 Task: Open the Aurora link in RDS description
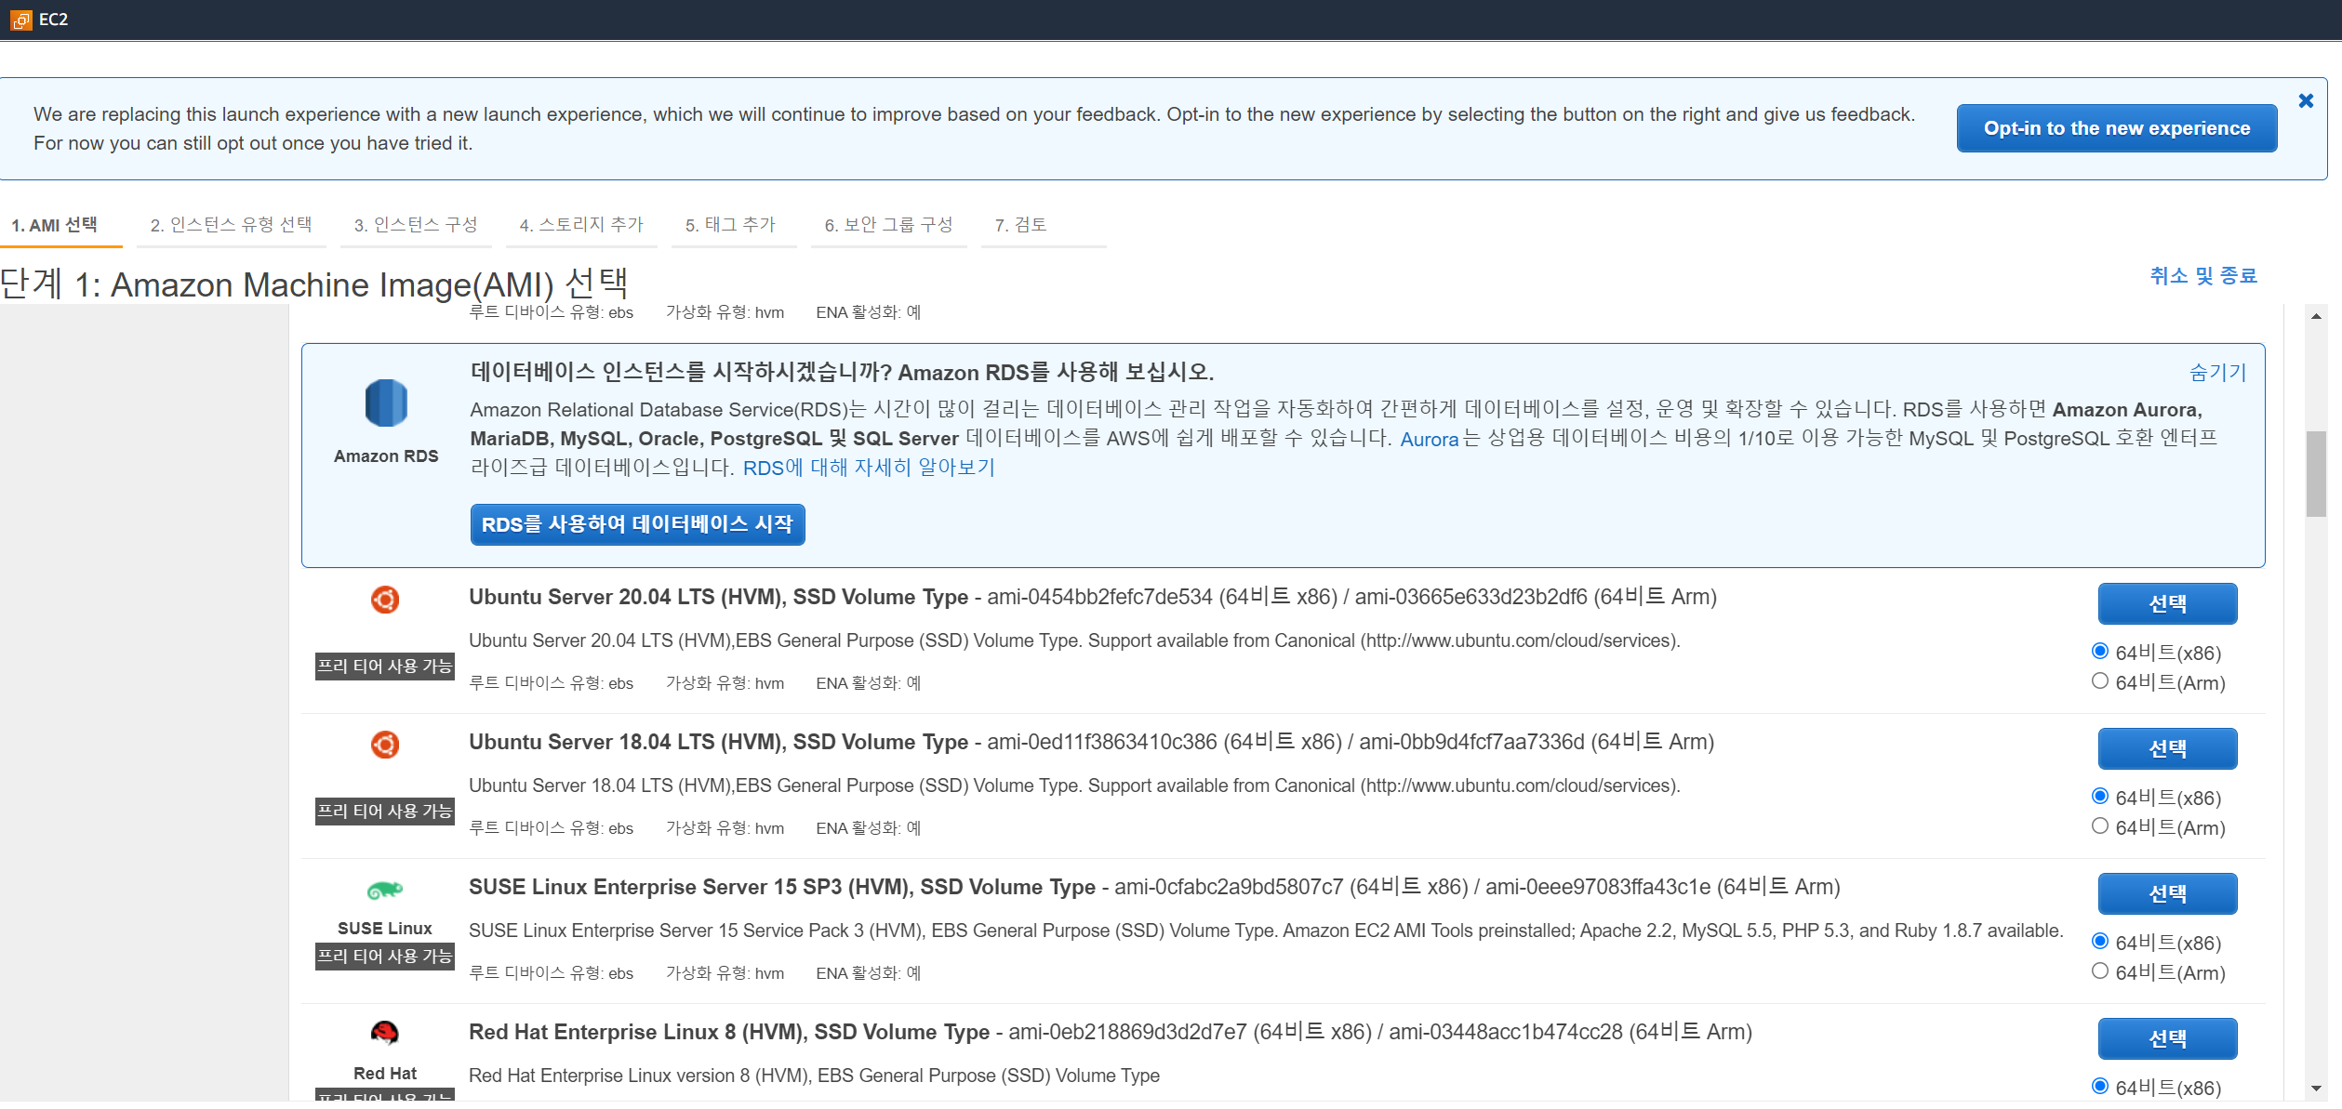[x=1429, y=440]
